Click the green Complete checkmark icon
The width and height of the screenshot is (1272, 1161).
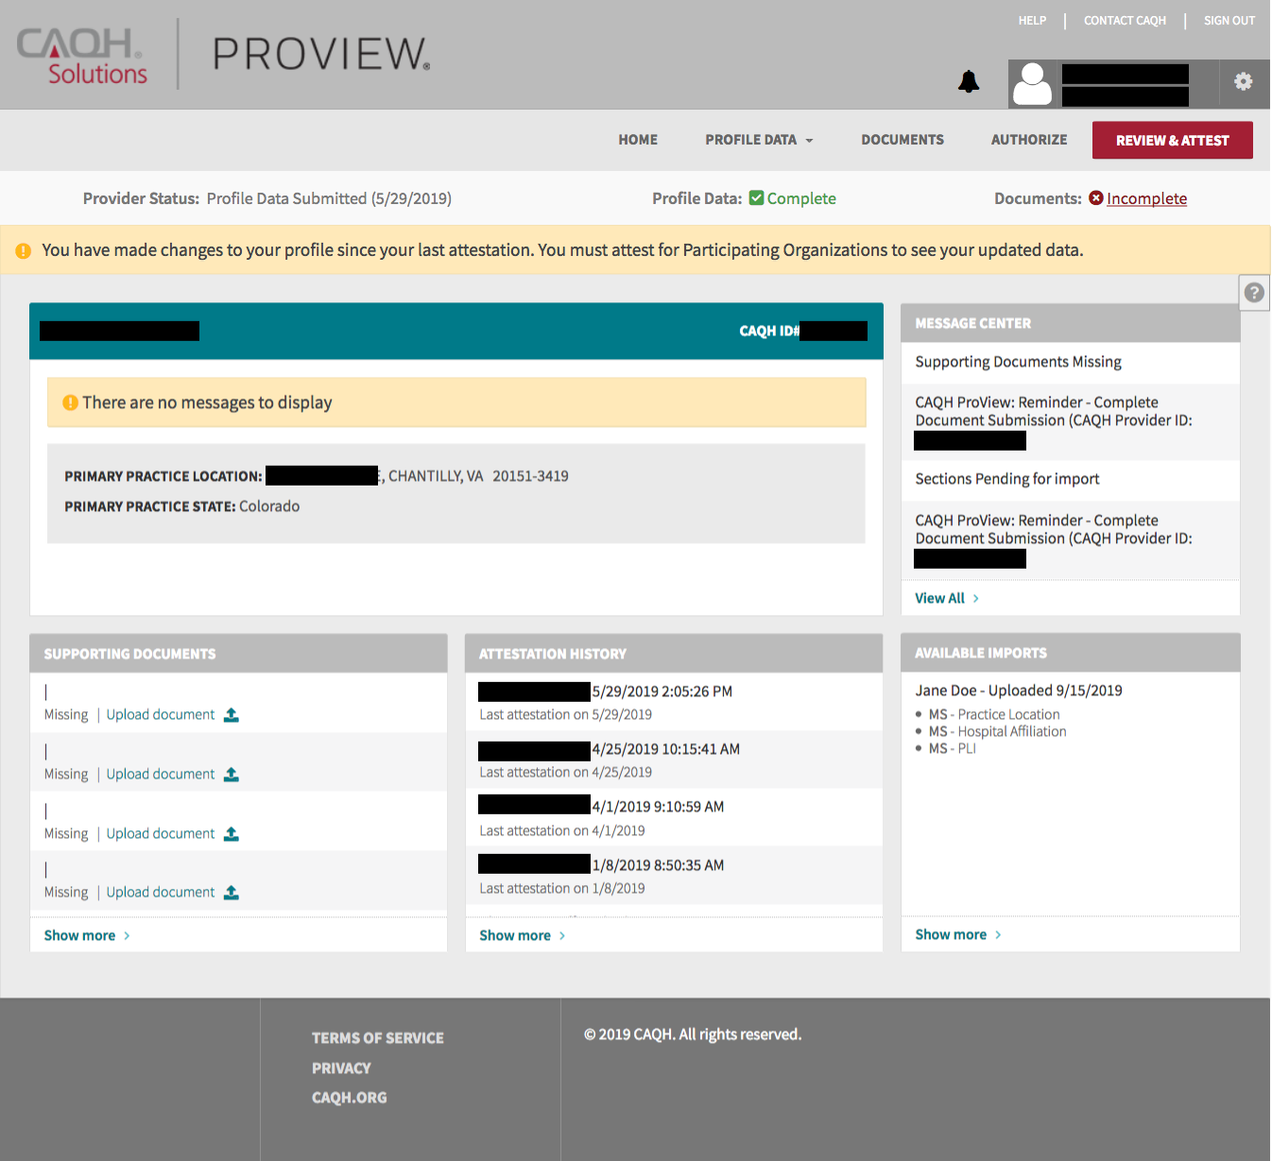coord(756,198)
